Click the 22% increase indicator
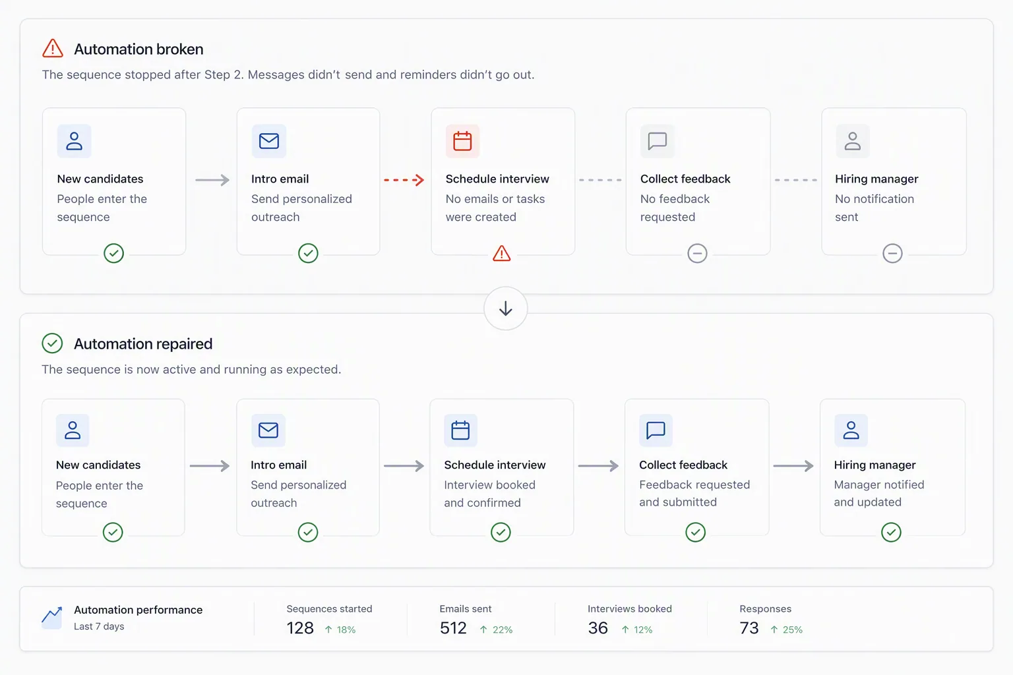 pyautogui.click(x=496, y=630)
